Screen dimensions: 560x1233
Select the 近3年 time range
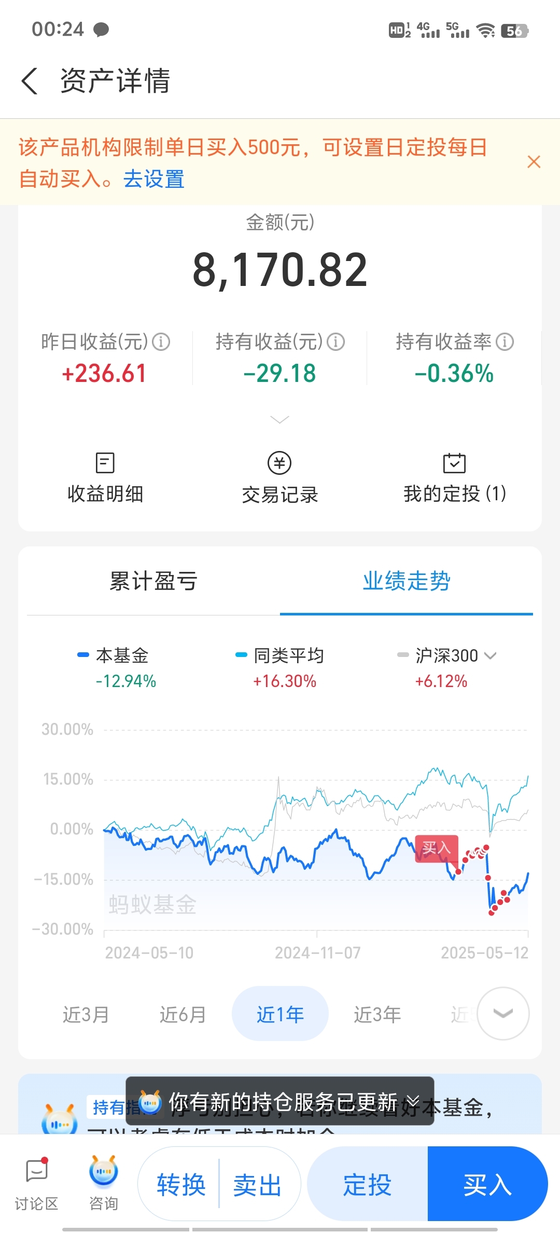(377, 1014)
